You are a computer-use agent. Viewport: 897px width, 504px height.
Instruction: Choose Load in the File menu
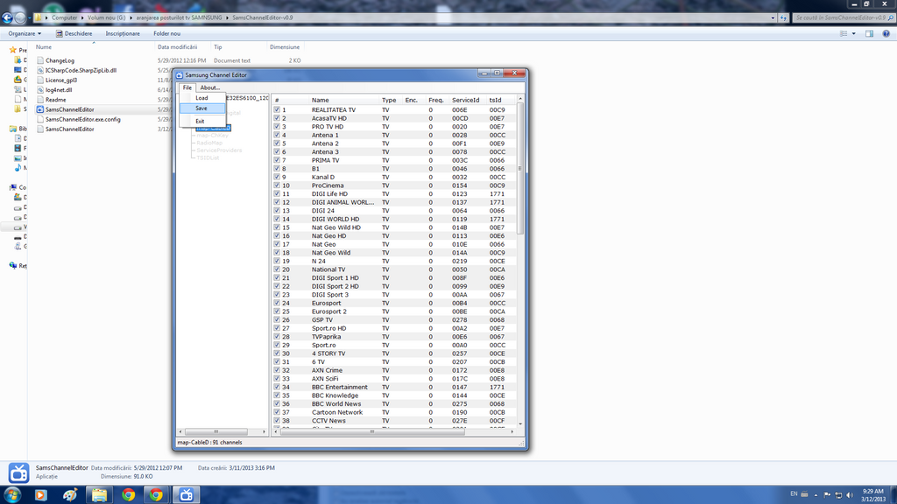coord(202,98)
